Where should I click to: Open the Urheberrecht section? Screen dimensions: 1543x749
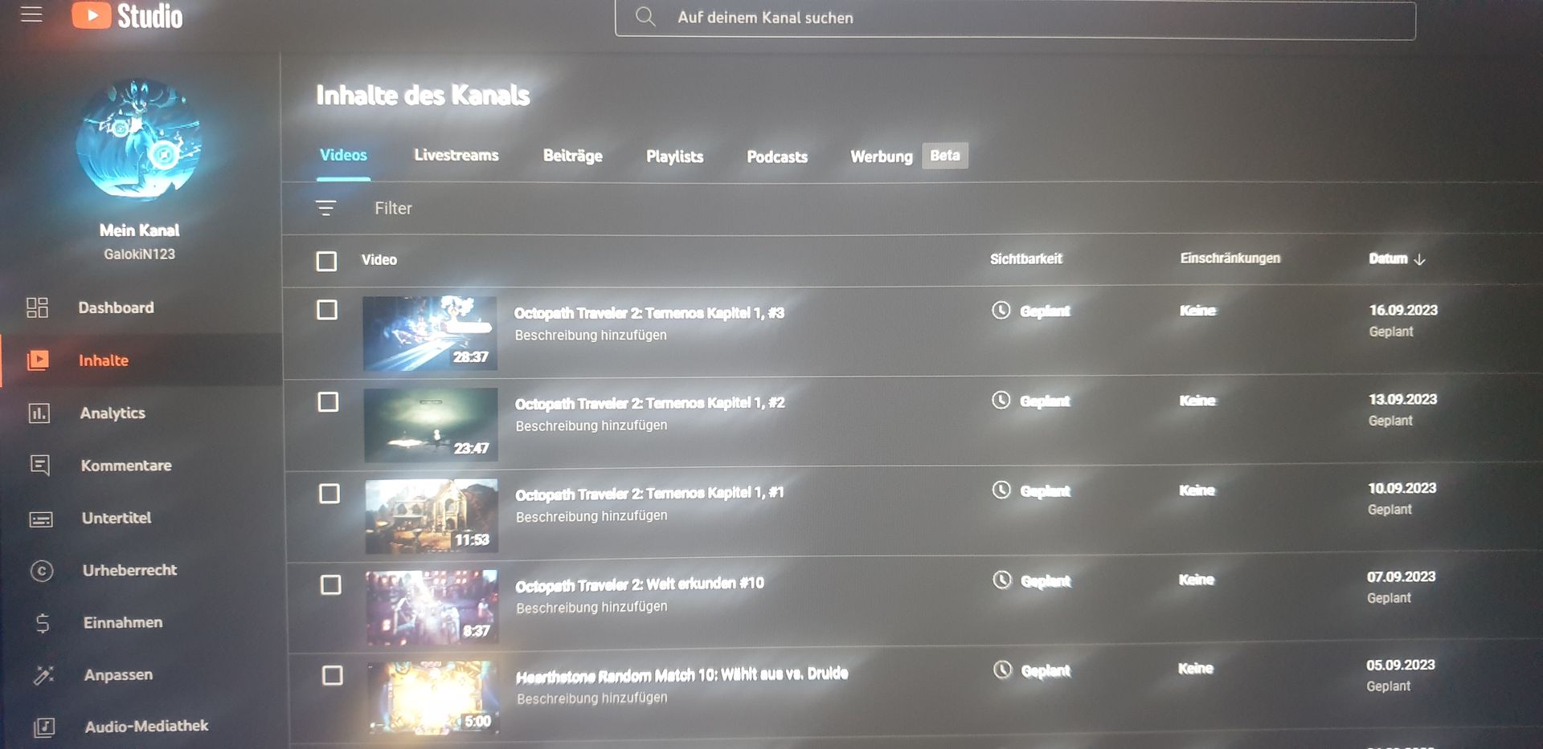(129, 570)
